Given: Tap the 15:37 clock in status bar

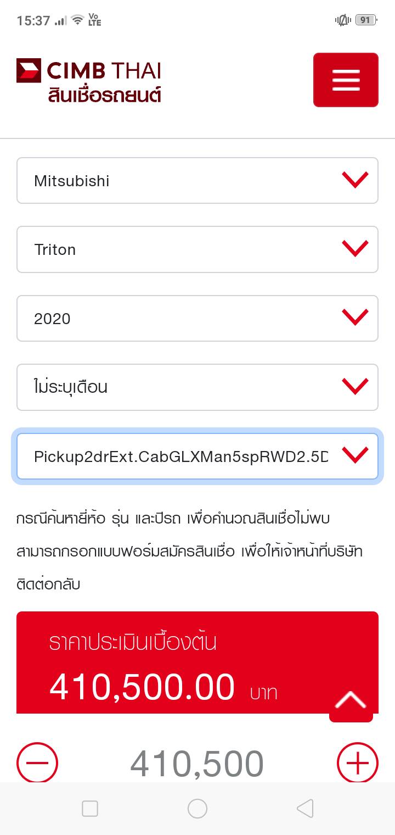Looking at the screenshot, I should click(x=33, y=21).
